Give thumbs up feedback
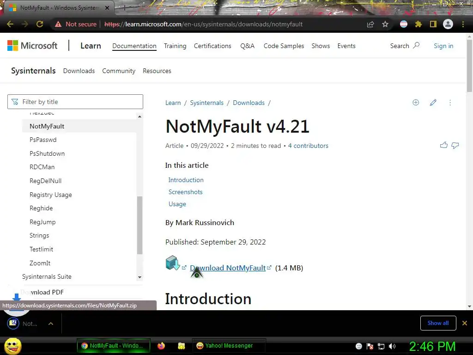Screen dimensions: 473x355 [444, 145]
